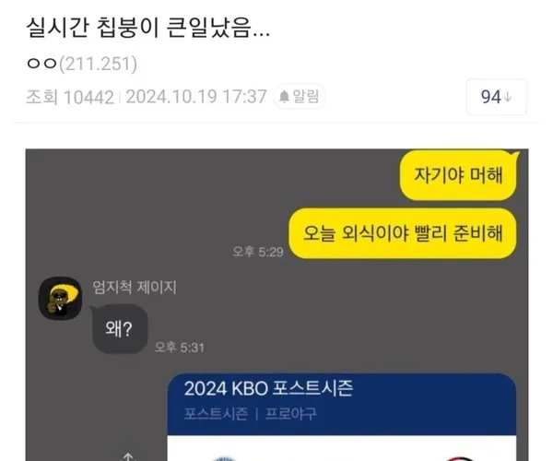This screenshot has height=461, width=553.
Task: Select the post title 실시간 칩붕이 큰일났음
Action: 148,27
